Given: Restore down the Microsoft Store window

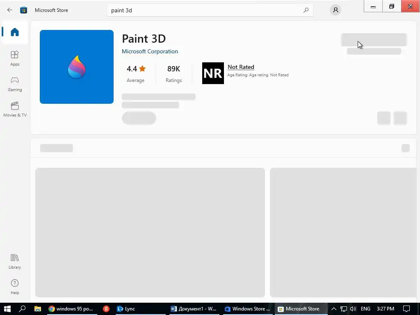Looking at the screenshot, I should pyautogui.click(x=392, y=6).
